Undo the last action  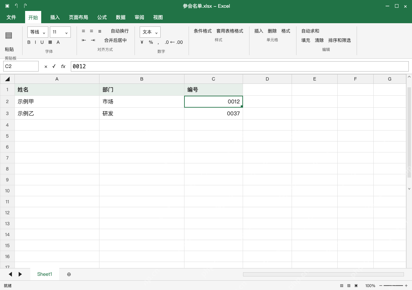point(16,6)
